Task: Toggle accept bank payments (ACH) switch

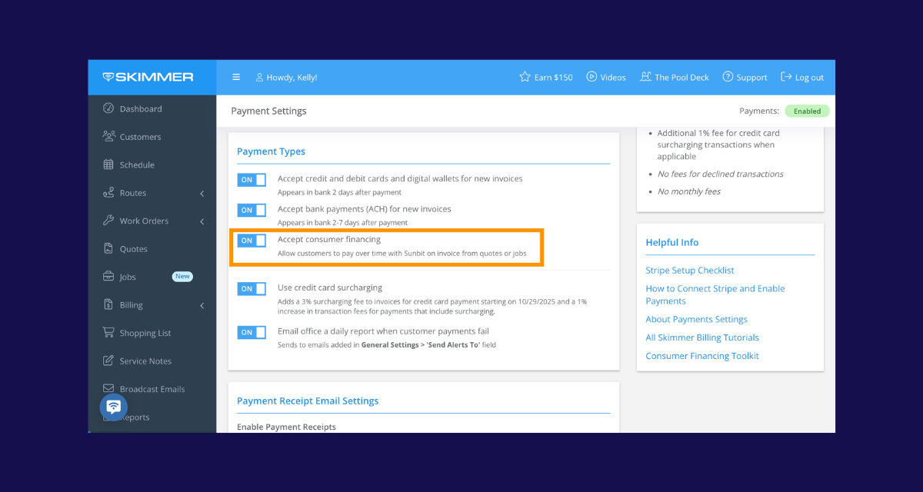Action: click(252, 210)
